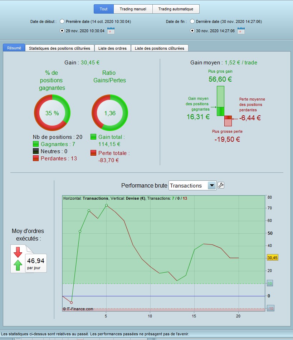Click the green Gain total legend square
The image size is (293, 340).
tap(93, 137)
